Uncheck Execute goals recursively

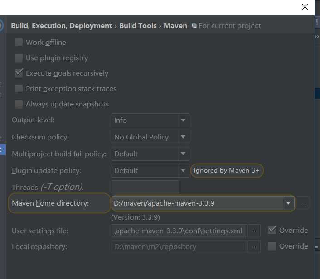pos(19,73)
